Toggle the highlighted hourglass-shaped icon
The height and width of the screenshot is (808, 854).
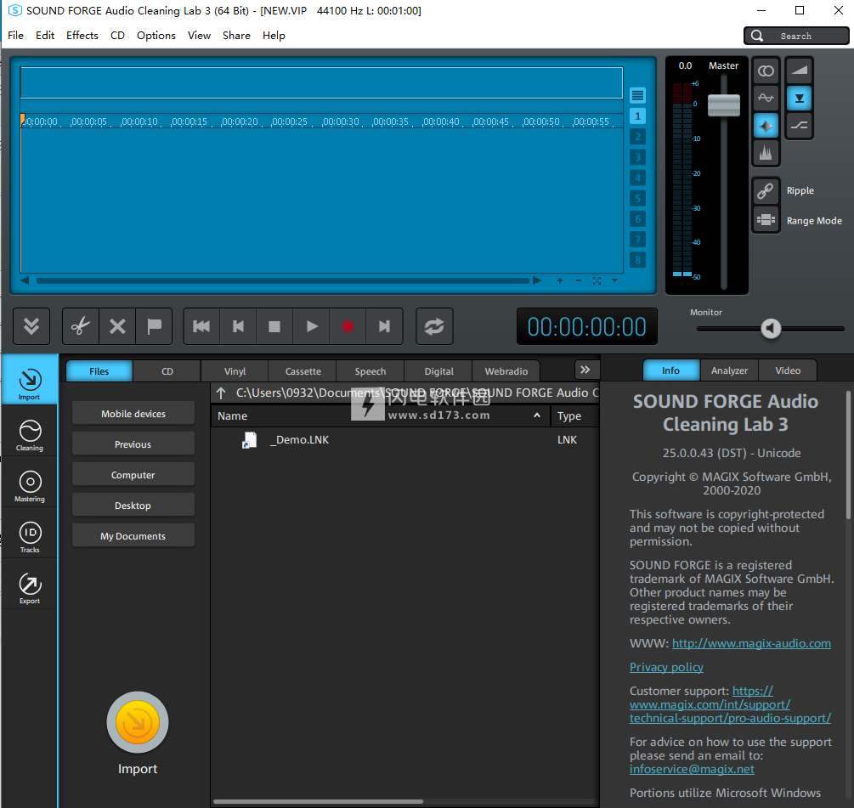click(799, 98)
